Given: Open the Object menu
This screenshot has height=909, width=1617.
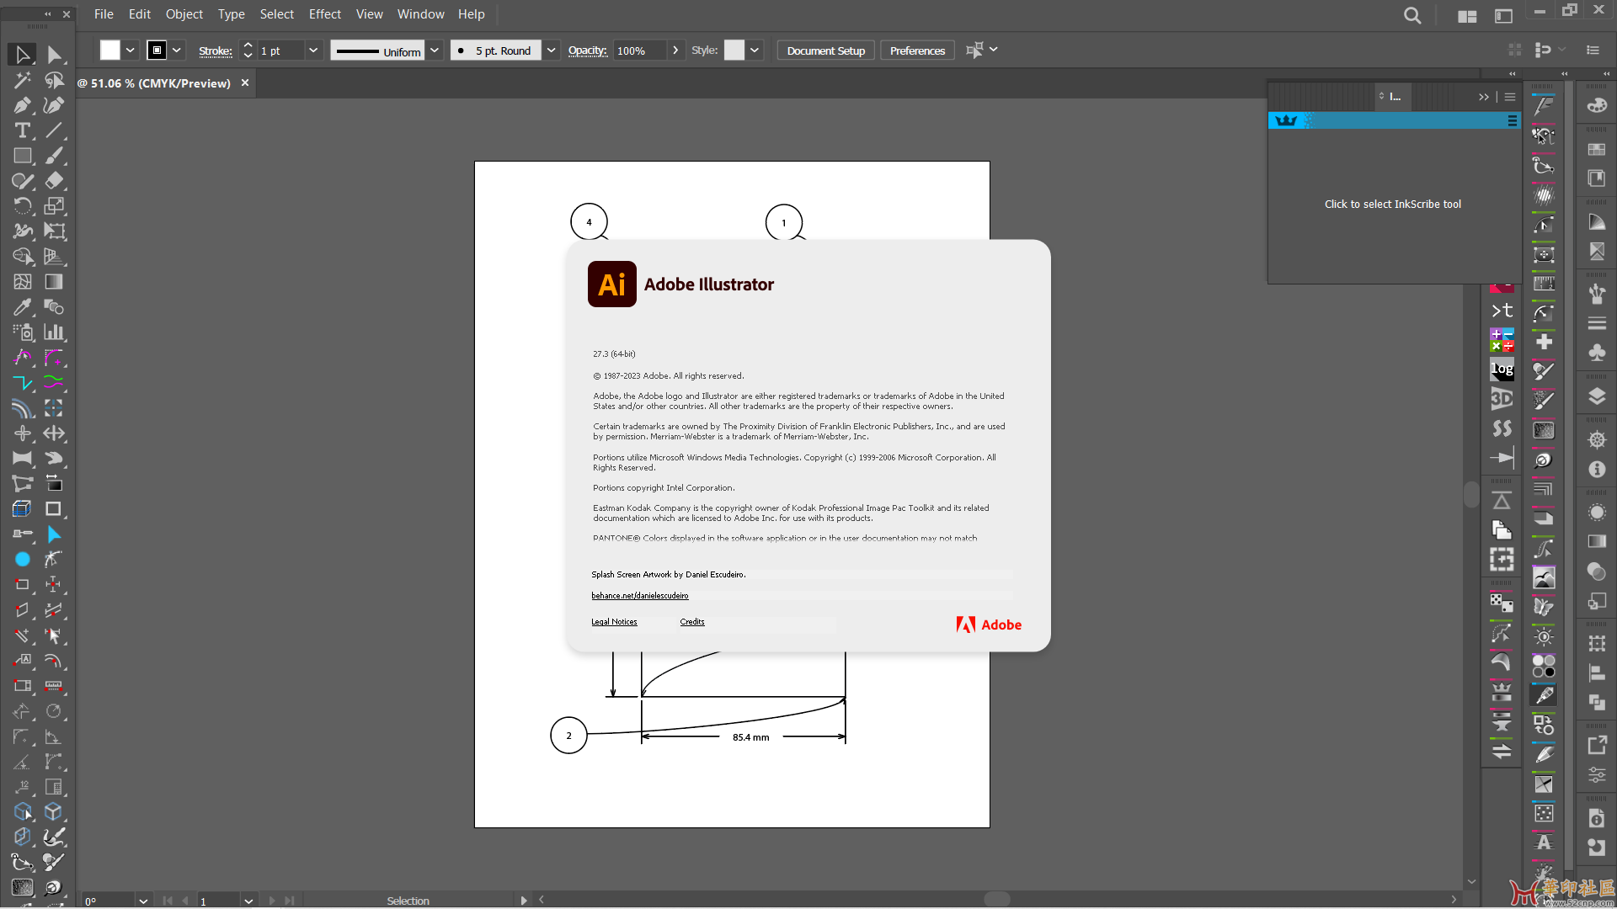Looking at the screenshot, I should 184,14.
